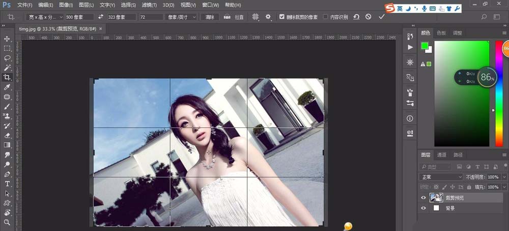This screenshot has height=231, width=509.
Task: Commit the crop with the checkmark icon
Action: [x=382, y=17]
